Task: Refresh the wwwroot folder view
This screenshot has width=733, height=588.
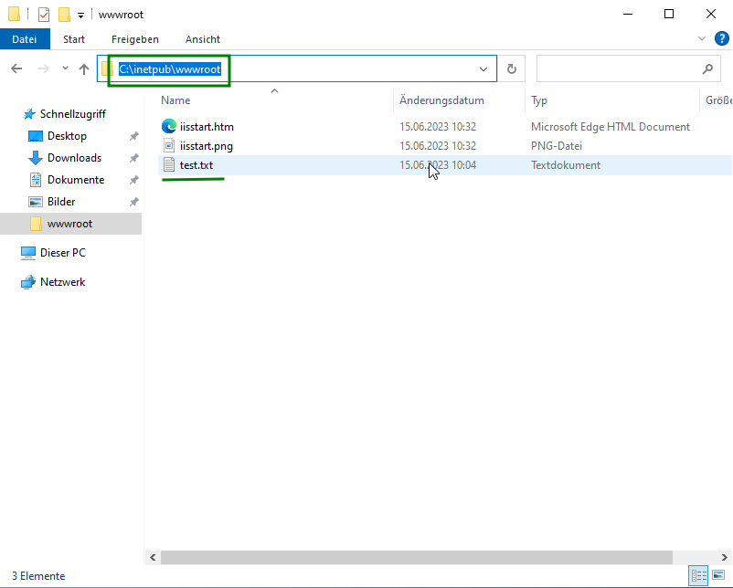Action: (511, 68)
